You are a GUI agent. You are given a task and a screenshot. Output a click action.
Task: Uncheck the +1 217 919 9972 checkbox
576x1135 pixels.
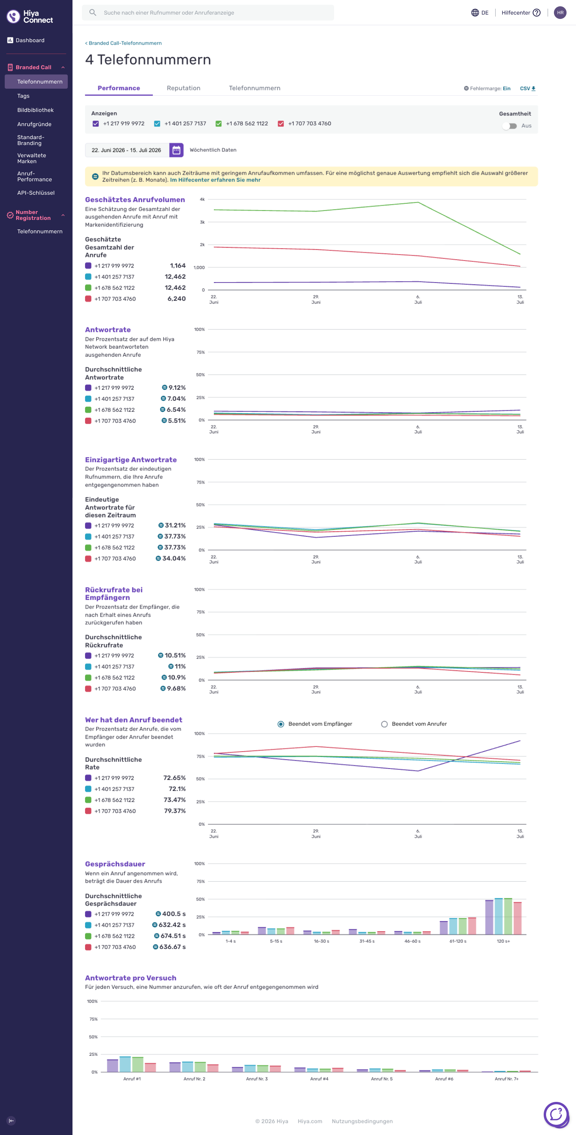96,124
